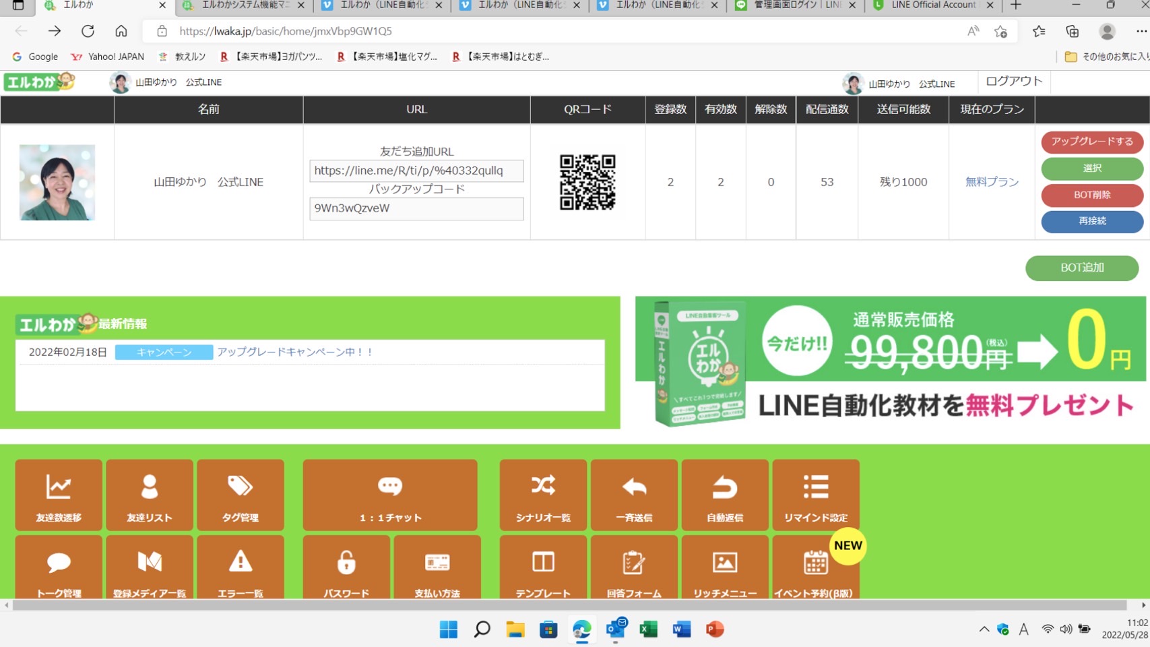Open the タグ管理 tag management tile

(x=241, y=495)
